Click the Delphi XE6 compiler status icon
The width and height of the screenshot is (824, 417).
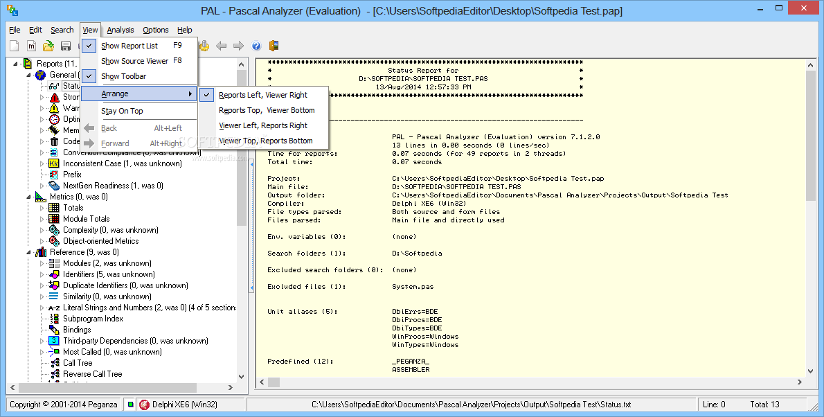point(145,405)
